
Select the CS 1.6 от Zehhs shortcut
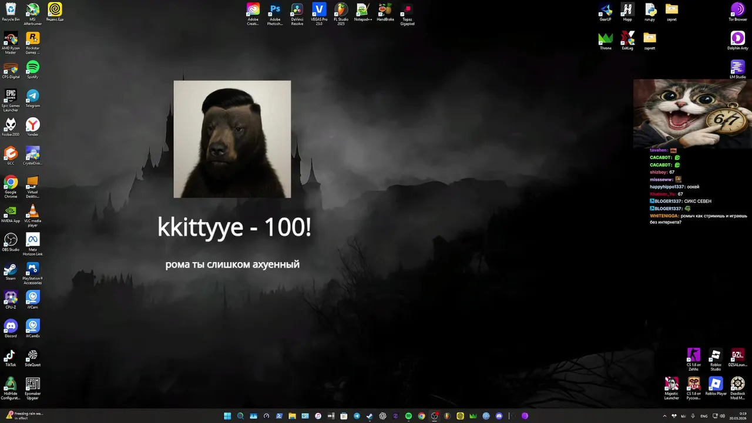point(694,360)
